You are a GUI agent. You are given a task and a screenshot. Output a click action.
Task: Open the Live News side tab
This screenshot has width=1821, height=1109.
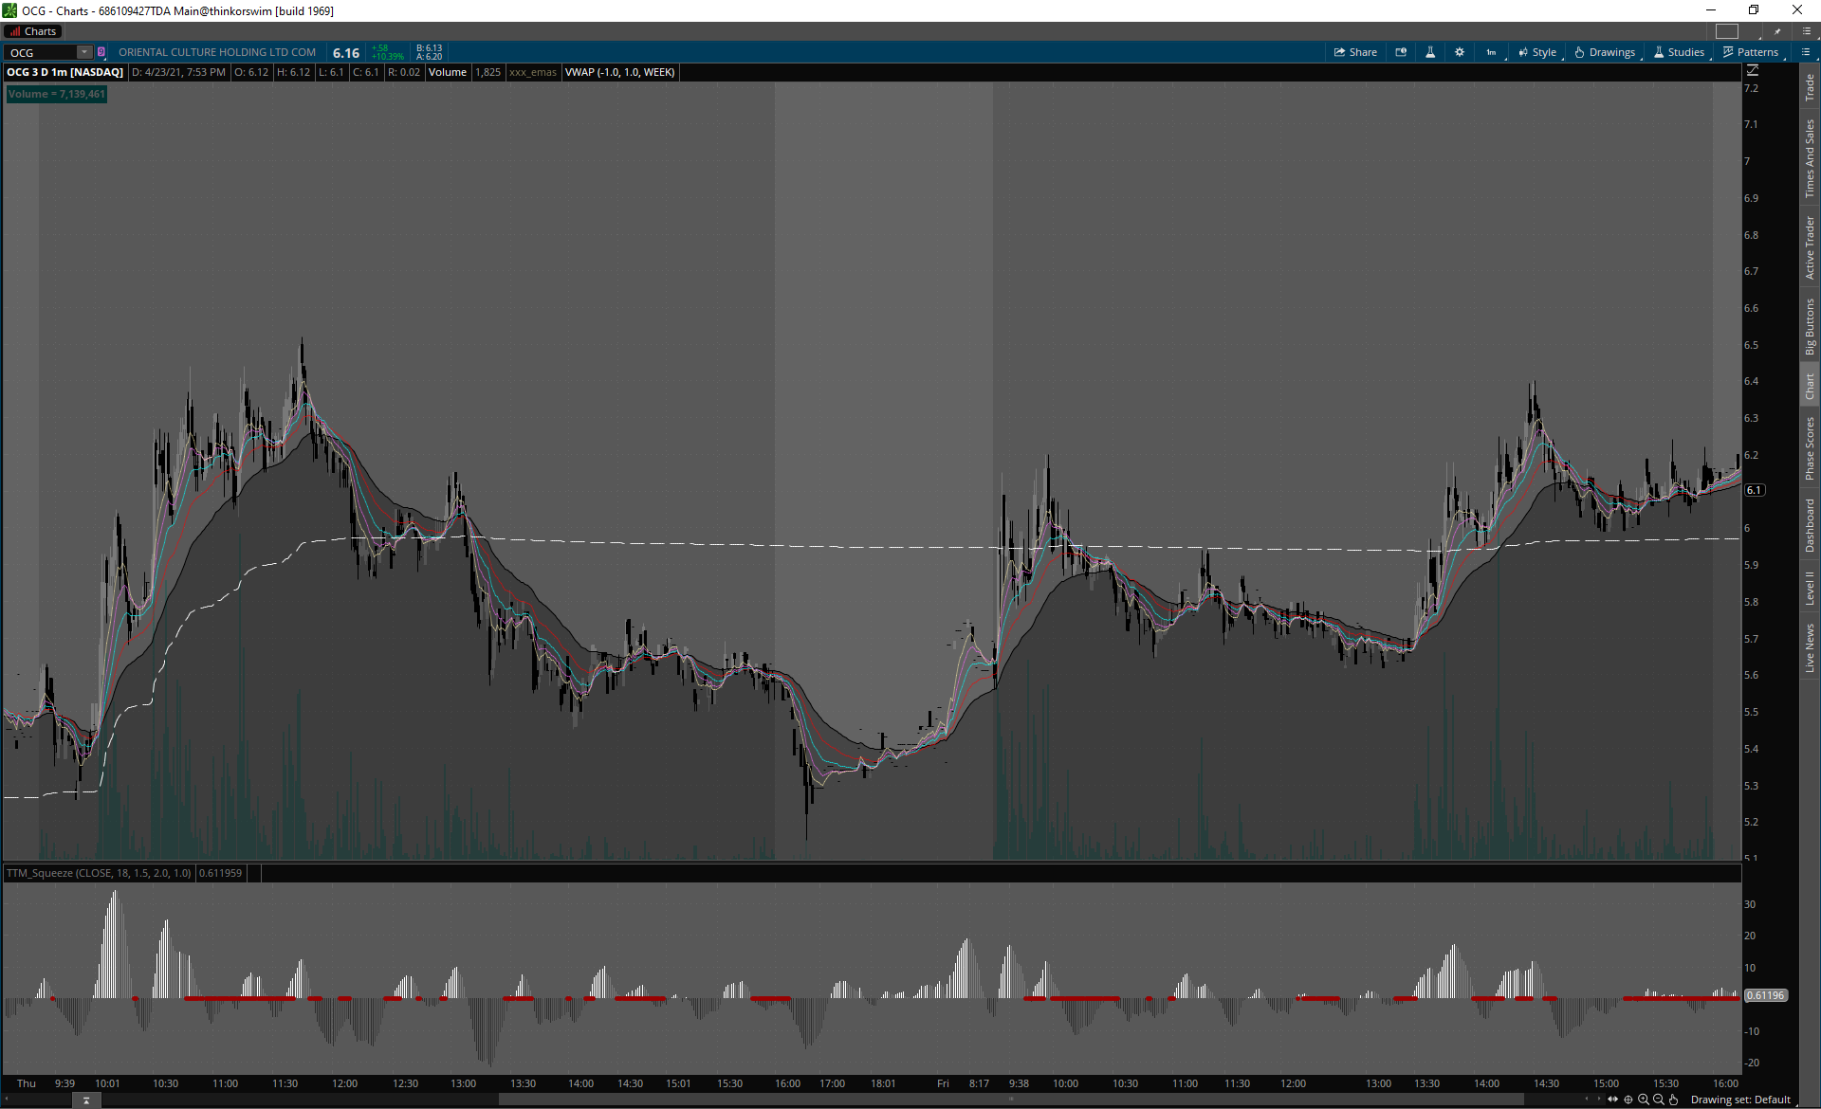click(x=1810, y=648)
